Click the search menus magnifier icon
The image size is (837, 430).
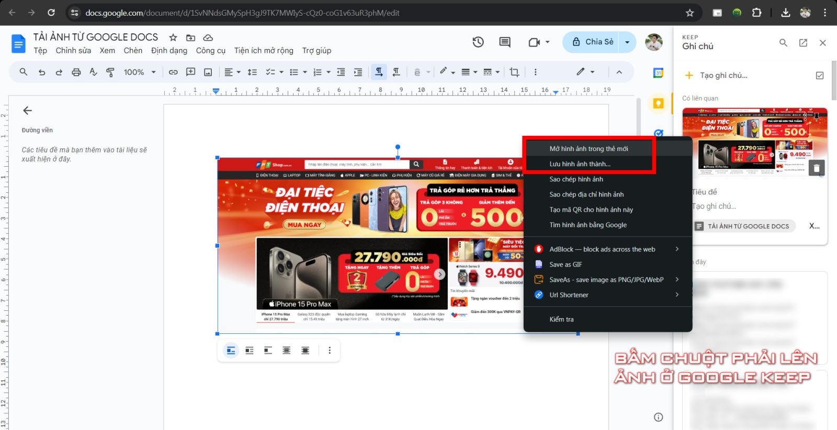pyautogui.click(x=23, y=72)
